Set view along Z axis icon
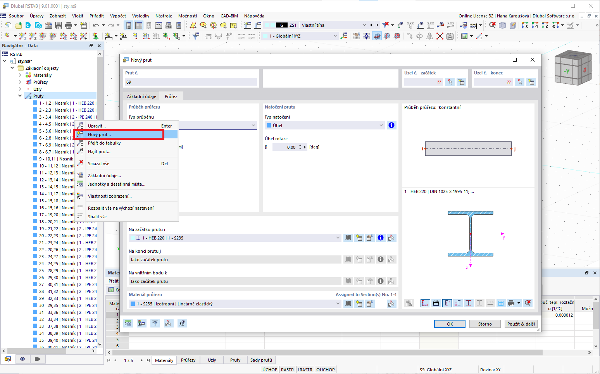 pyautogui.click(x=545, y=25)
